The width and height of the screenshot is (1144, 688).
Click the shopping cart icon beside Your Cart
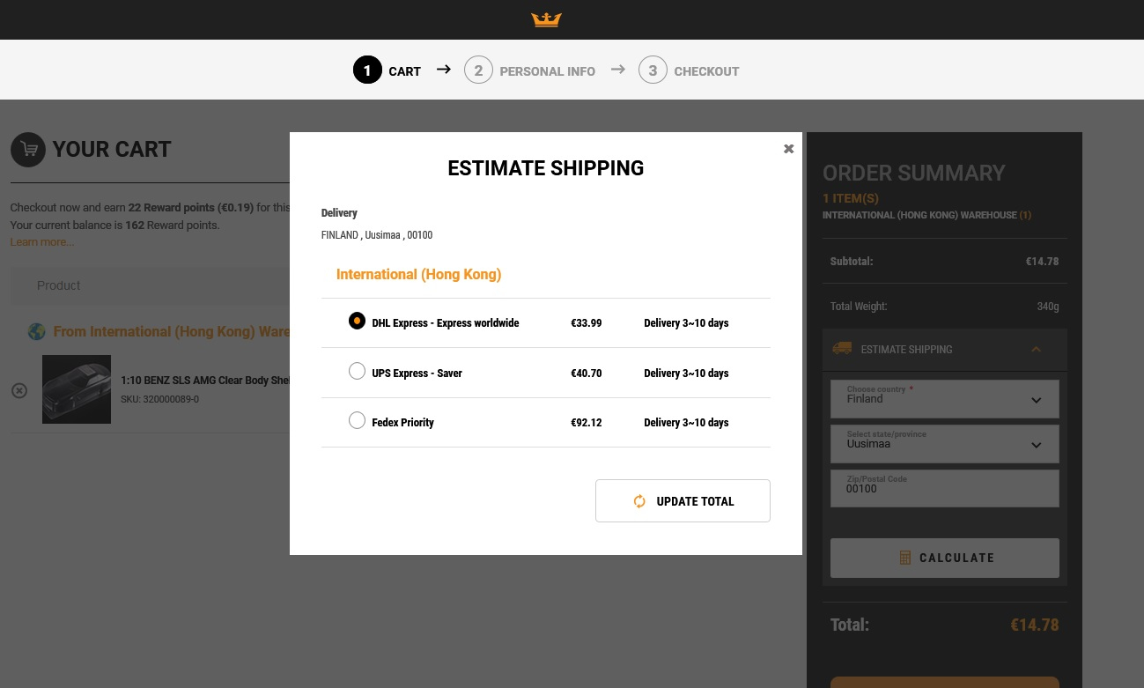(28, 150)
